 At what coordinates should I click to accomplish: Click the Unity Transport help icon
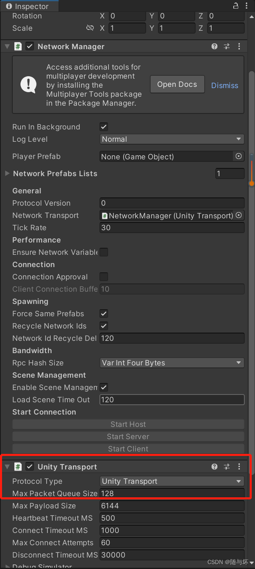[x=214, y=466]
